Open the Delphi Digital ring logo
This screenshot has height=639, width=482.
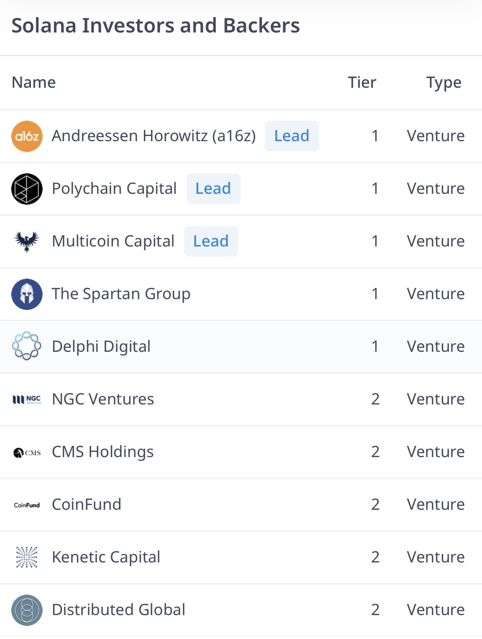tap(27, 346)
